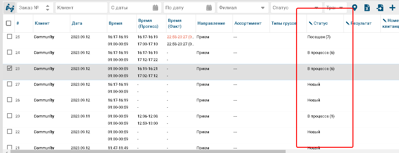Image resolution: width=399 pixels, height=153 pixels.
Task: Click the import file icon
Action: 380,8
